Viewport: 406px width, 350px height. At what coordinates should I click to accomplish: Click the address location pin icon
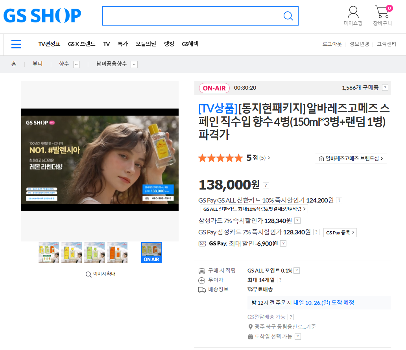[x=250, y=327]
